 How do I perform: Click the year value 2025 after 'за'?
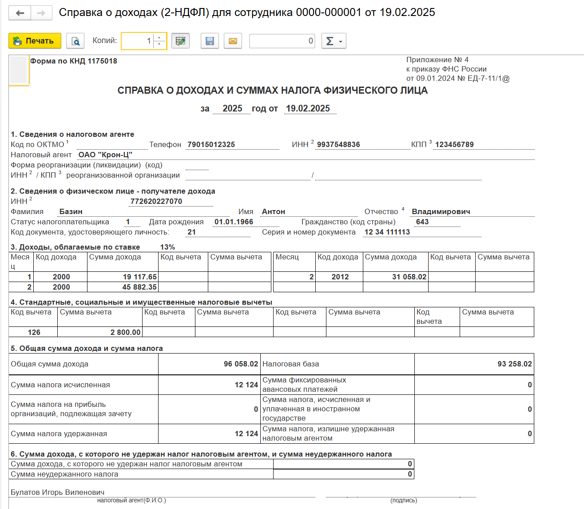pyautogui.click(x=232, y=109)
